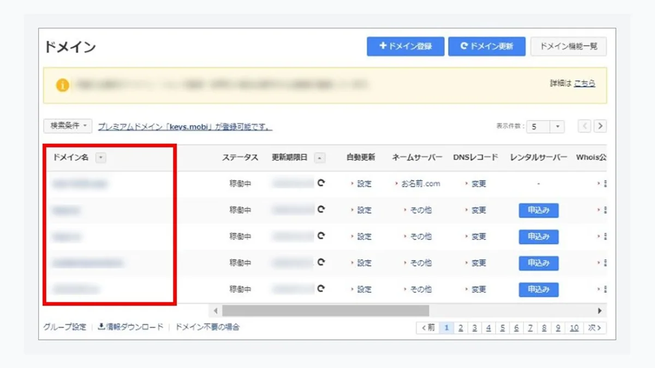
Task: Go to page 9 in pagination
Action: pos(558,328)
